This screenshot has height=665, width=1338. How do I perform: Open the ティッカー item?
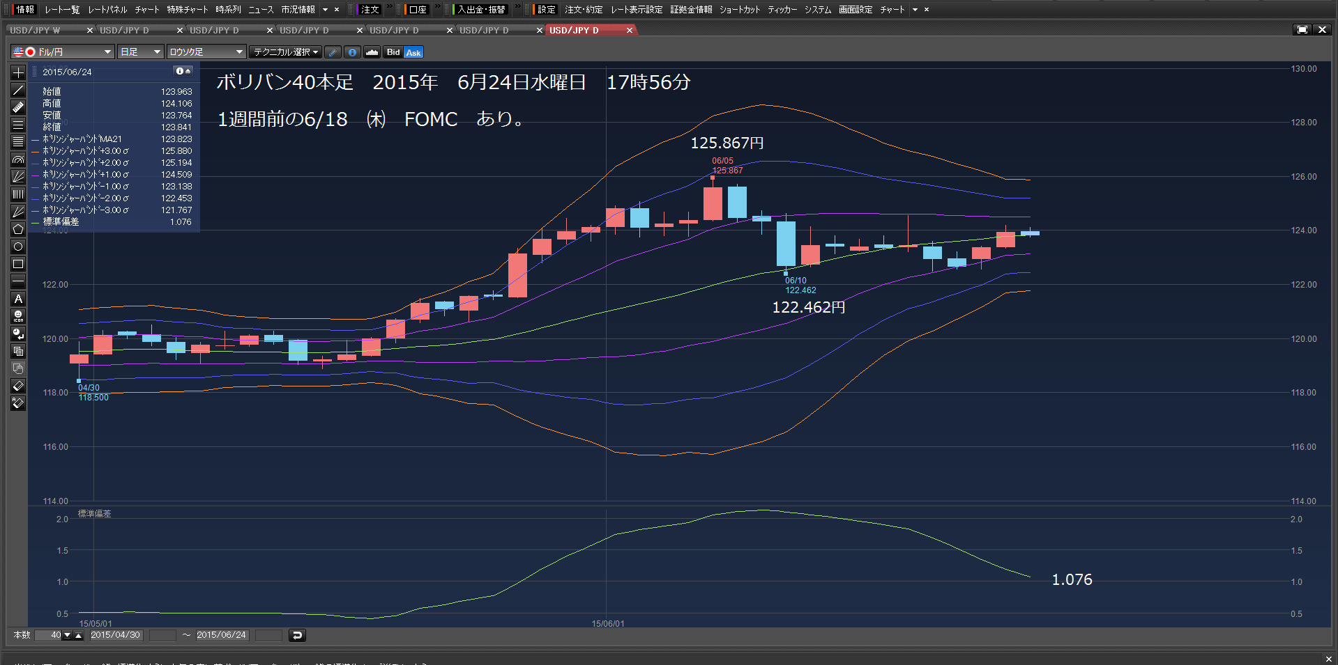tap(782, 10)
